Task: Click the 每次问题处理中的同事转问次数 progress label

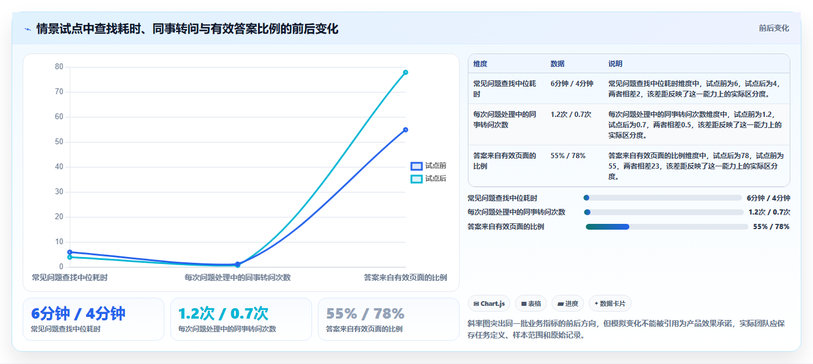Action: point(517,212)
